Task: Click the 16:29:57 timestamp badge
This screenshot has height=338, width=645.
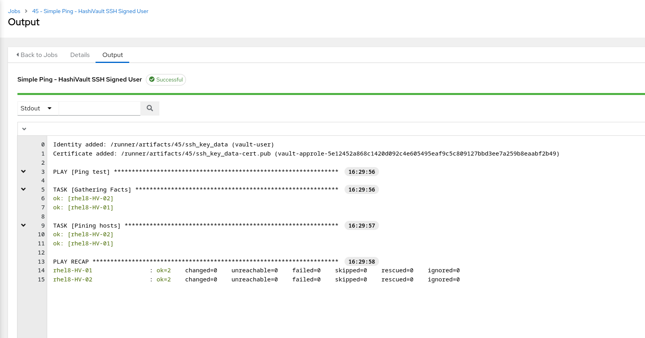Action: 362,226
